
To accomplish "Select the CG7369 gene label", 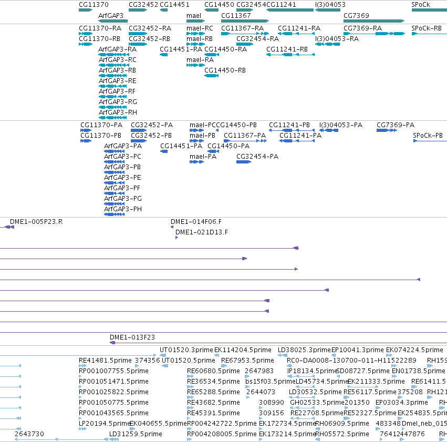I will coord(356,15).
